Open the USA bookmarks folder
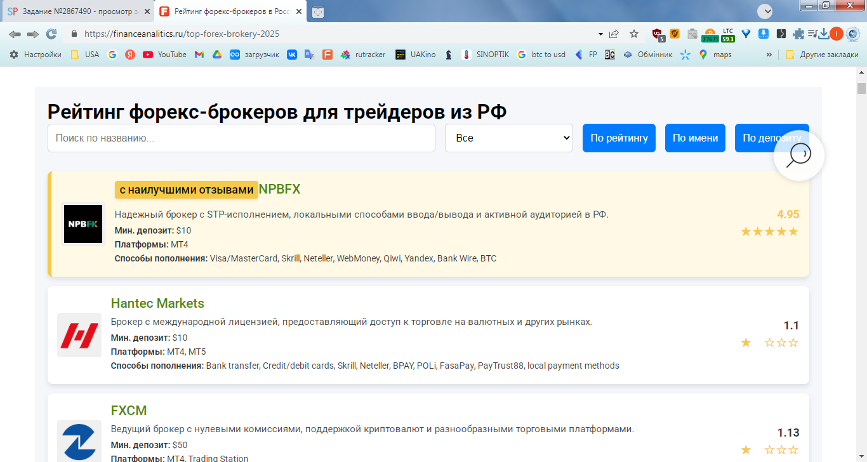This screenshot has height=462, width=867. pos(84,55)
